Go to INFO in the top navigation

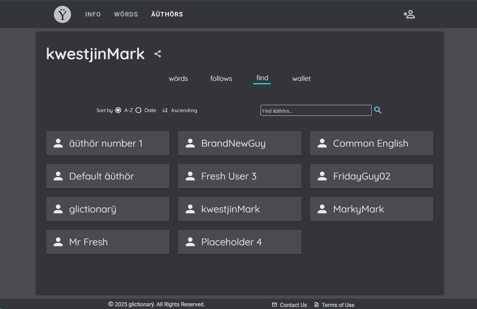93,14
